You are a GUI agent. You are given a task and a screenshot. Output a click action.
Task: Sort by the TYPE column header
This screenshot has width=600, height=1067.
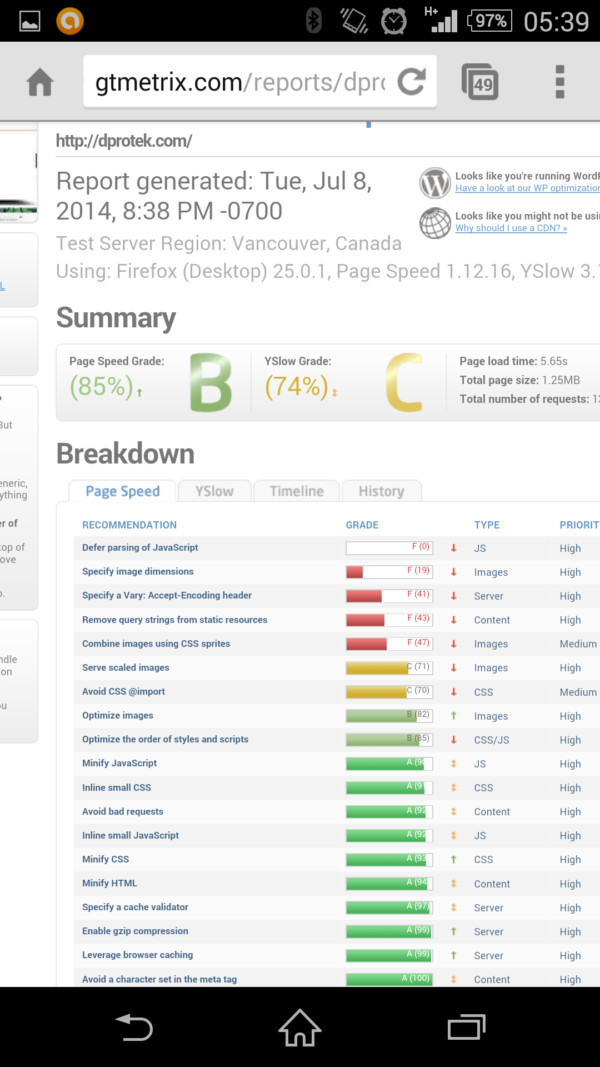[x=487, y=525]
